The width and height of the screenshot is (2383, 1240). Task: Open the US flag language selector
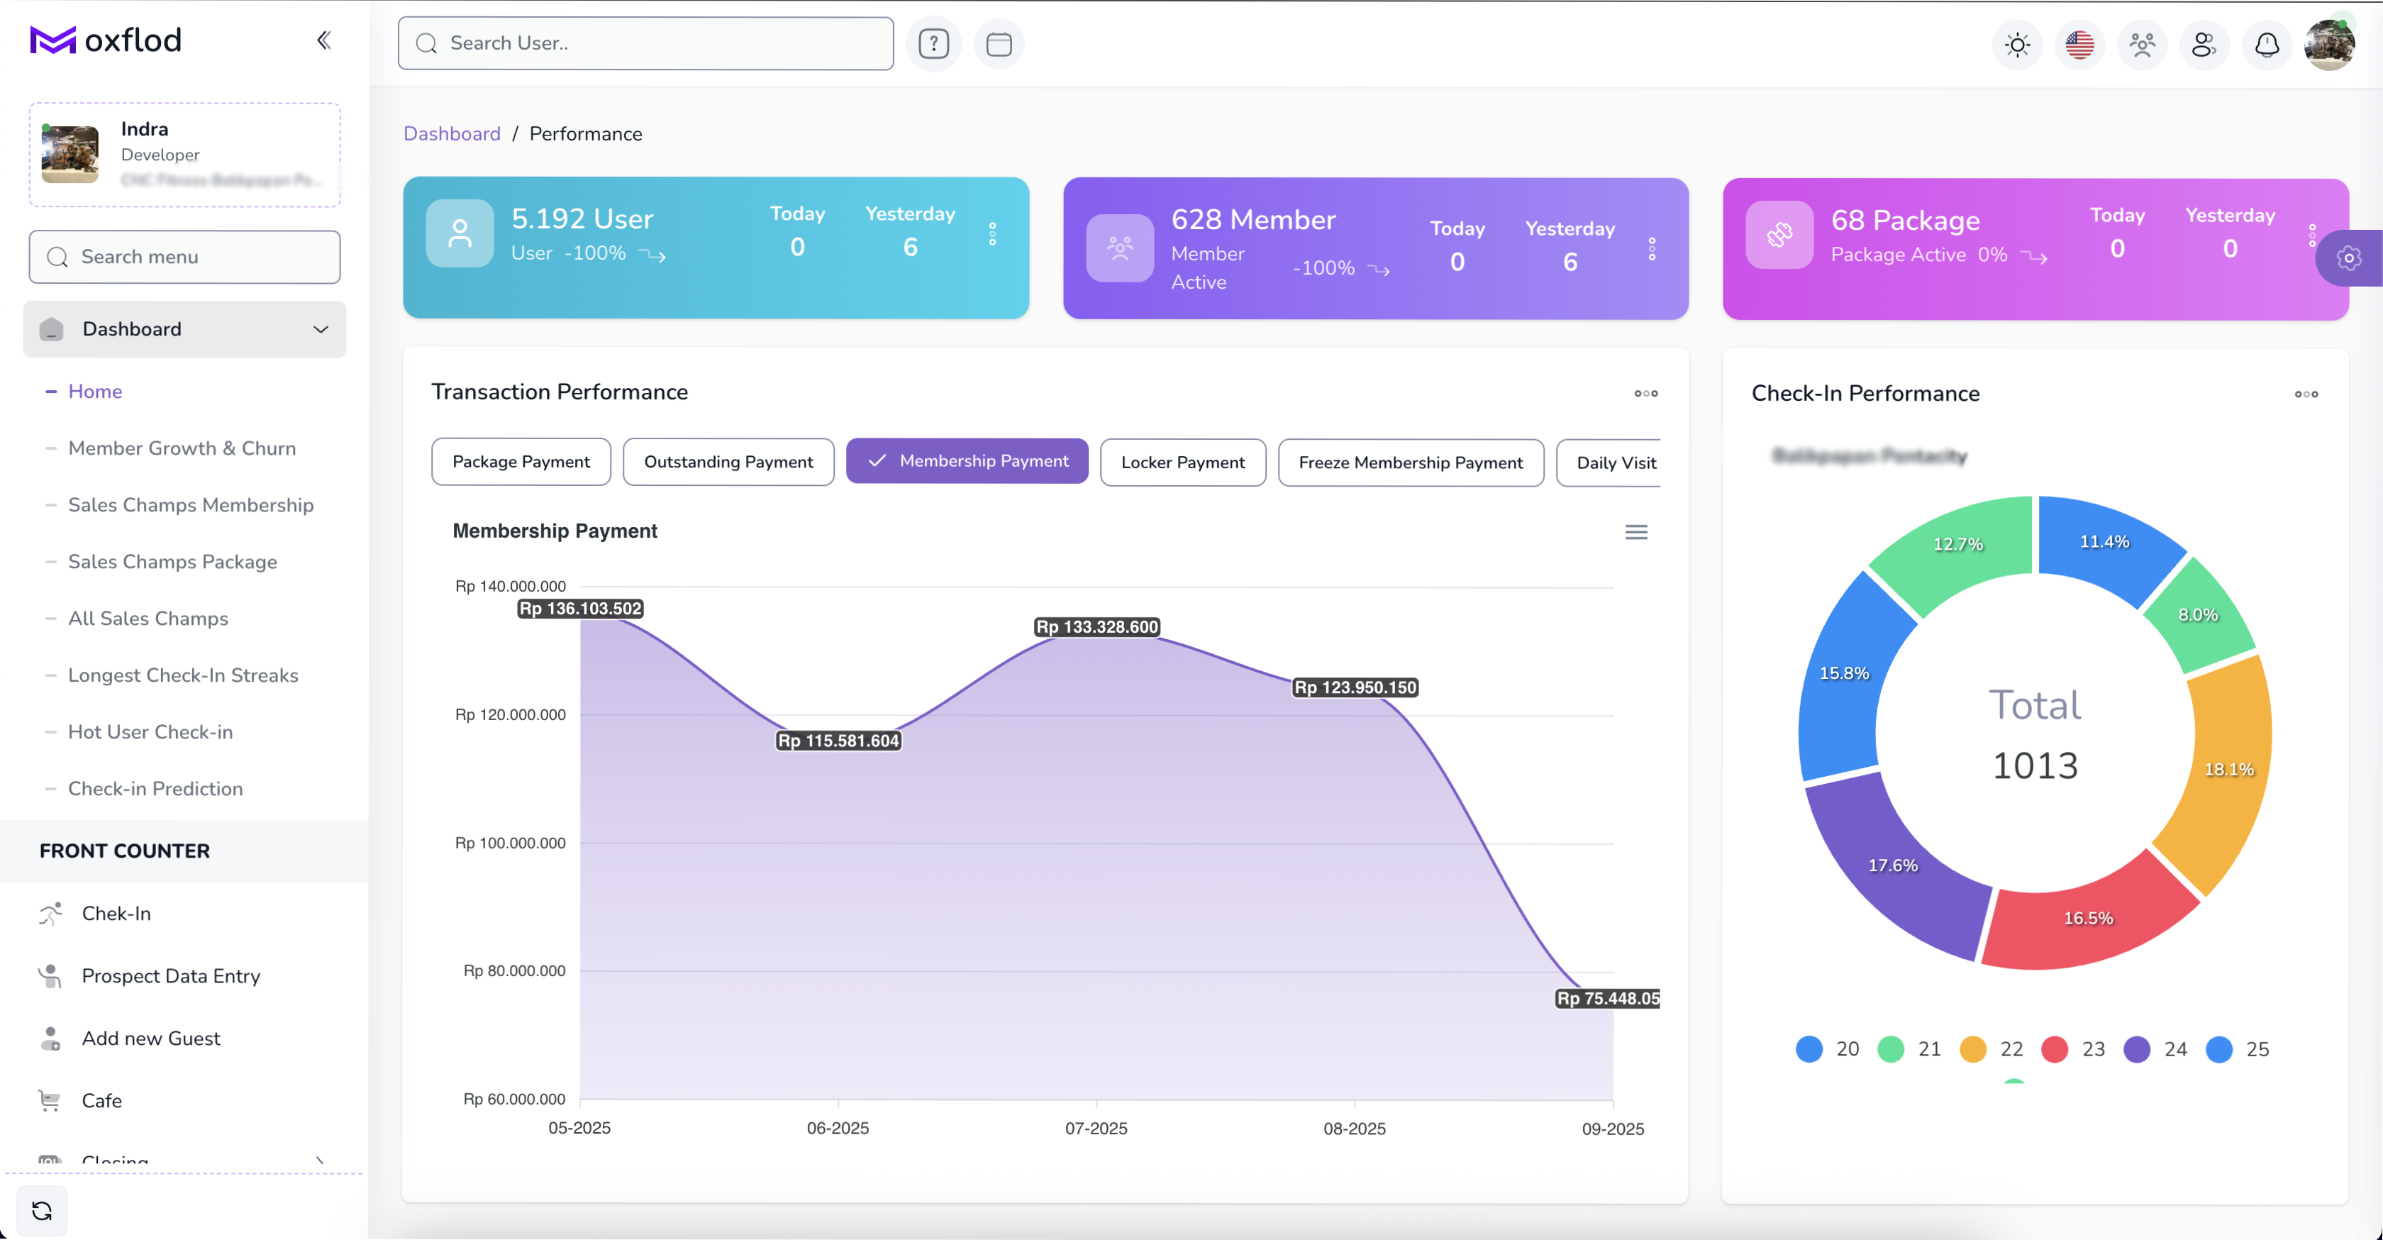coord(2079,45)
